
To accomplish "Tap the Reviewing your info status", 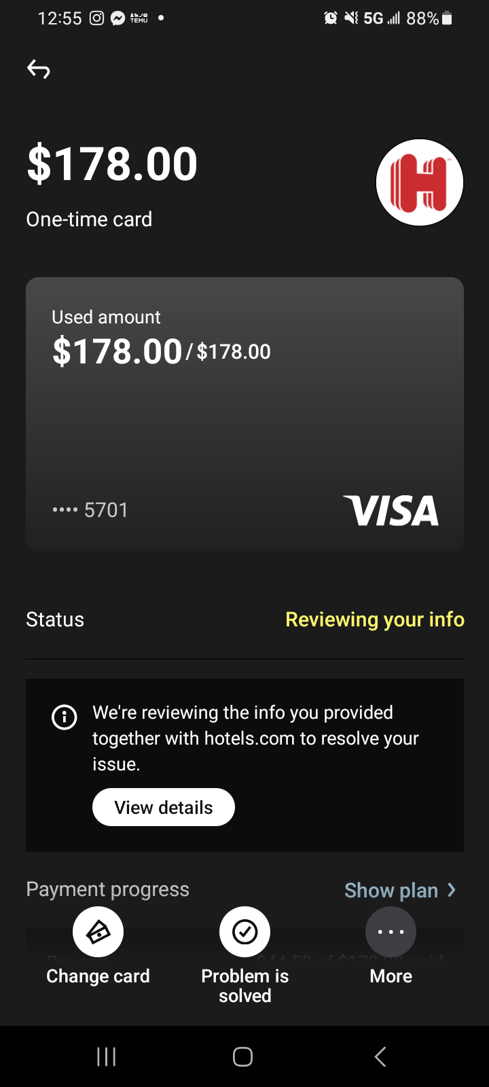I will (x=374, y=620).
